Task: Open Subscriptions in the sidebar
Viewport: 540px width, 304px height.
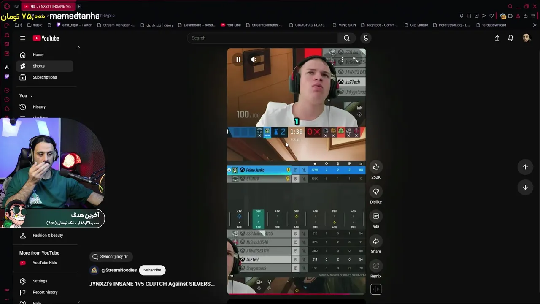Action: [x=44, y=77]
